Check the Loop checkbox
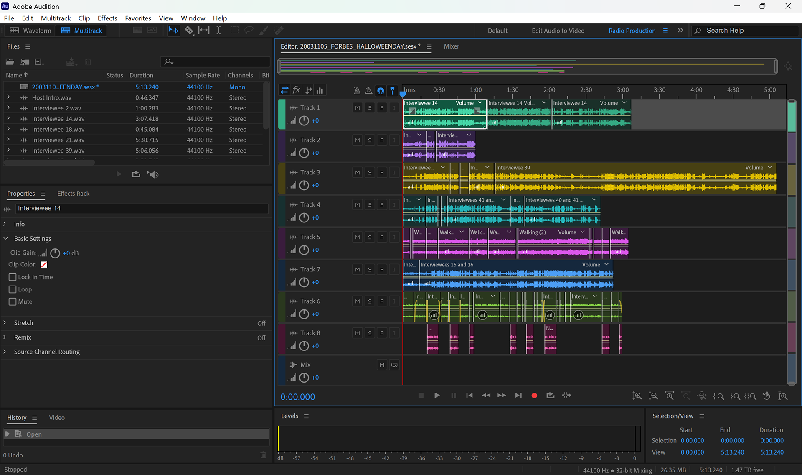Screen dimensions: 802x475 (13, 289)
